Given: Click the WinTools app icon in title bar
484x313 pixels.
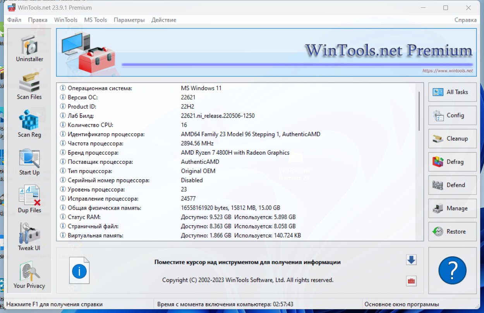Looking at the screenshot, I should tap(12, 7).
